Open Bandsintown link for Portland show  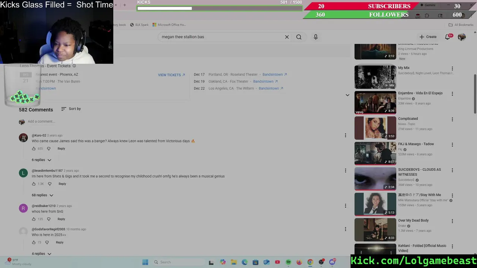[275, 74]
